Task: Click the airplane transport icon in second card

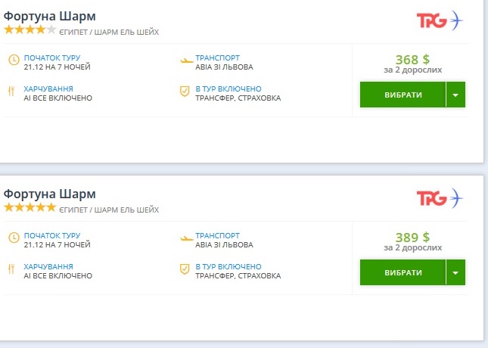Action: [x=186, y=238]
